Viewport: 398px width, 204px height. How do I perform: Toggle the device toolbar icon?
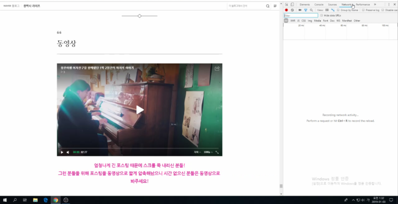click(292, 4)
